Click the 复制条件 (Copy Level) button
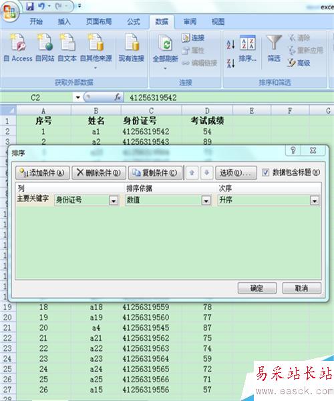The height and width of the screenshot is (401, 334). (x=156, y=173)
